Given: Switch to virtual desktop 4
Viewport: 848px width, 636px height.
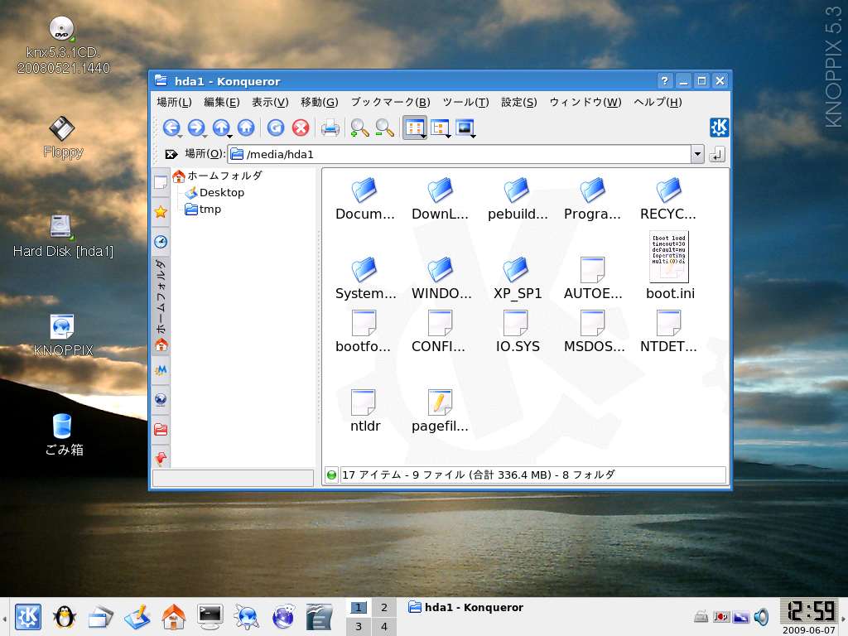Looking at the screenshot, I should (384, 626).
